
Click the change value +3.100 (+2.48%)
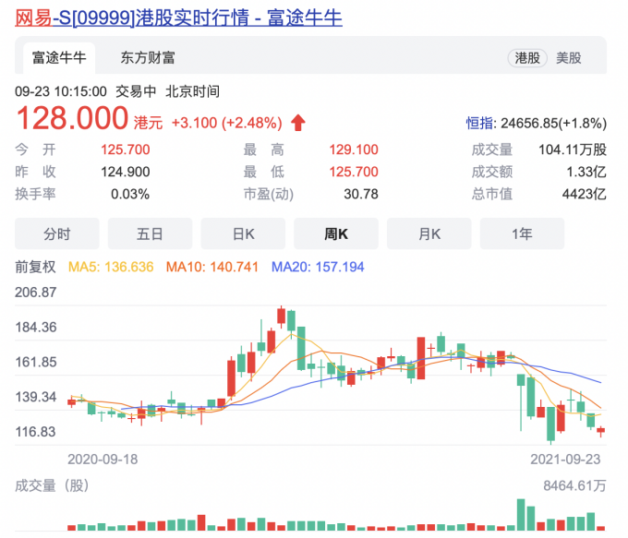(226, 123)
